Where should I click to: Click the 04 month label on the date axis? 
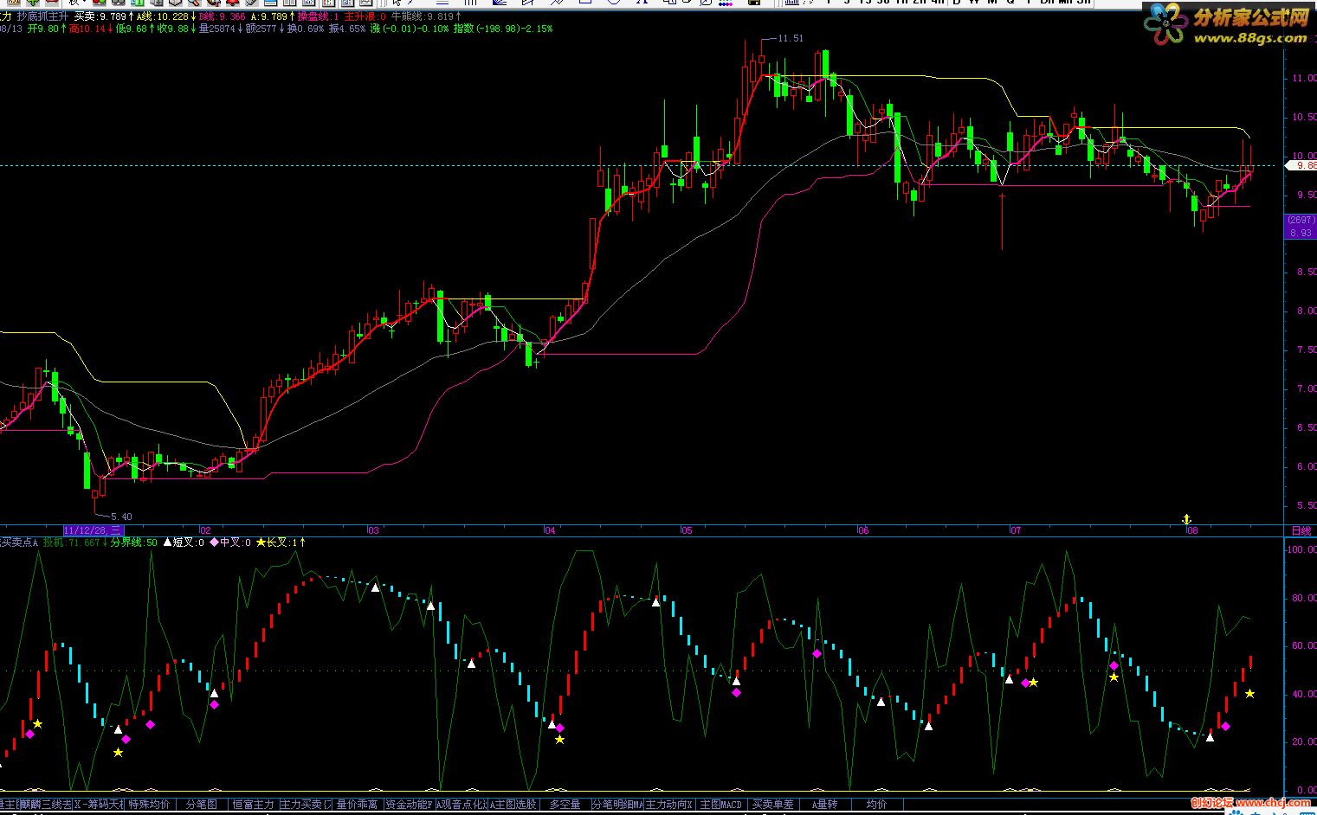pos(549,530)
